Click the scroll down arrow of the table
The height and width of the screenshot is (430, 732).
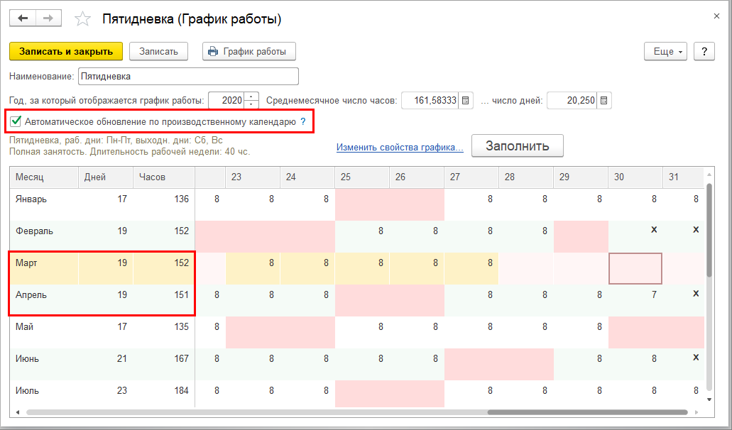709,399
